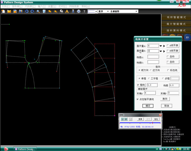
Task: Uncheck the 点控制平滑线 checkbox
Action: (137, 99)
